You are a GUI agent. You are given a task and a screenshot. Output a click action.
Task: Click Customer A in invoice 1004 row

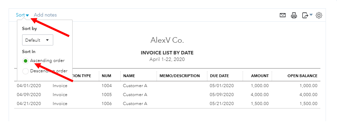(x=135, y=86)
